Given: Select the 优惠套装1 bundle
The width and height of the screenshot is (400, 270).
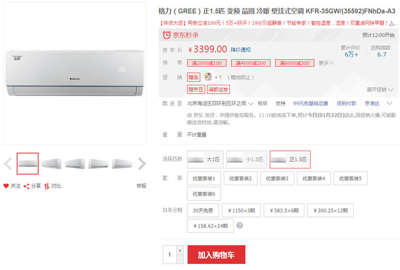Looking at the screenshot, I should coord(204,179).
